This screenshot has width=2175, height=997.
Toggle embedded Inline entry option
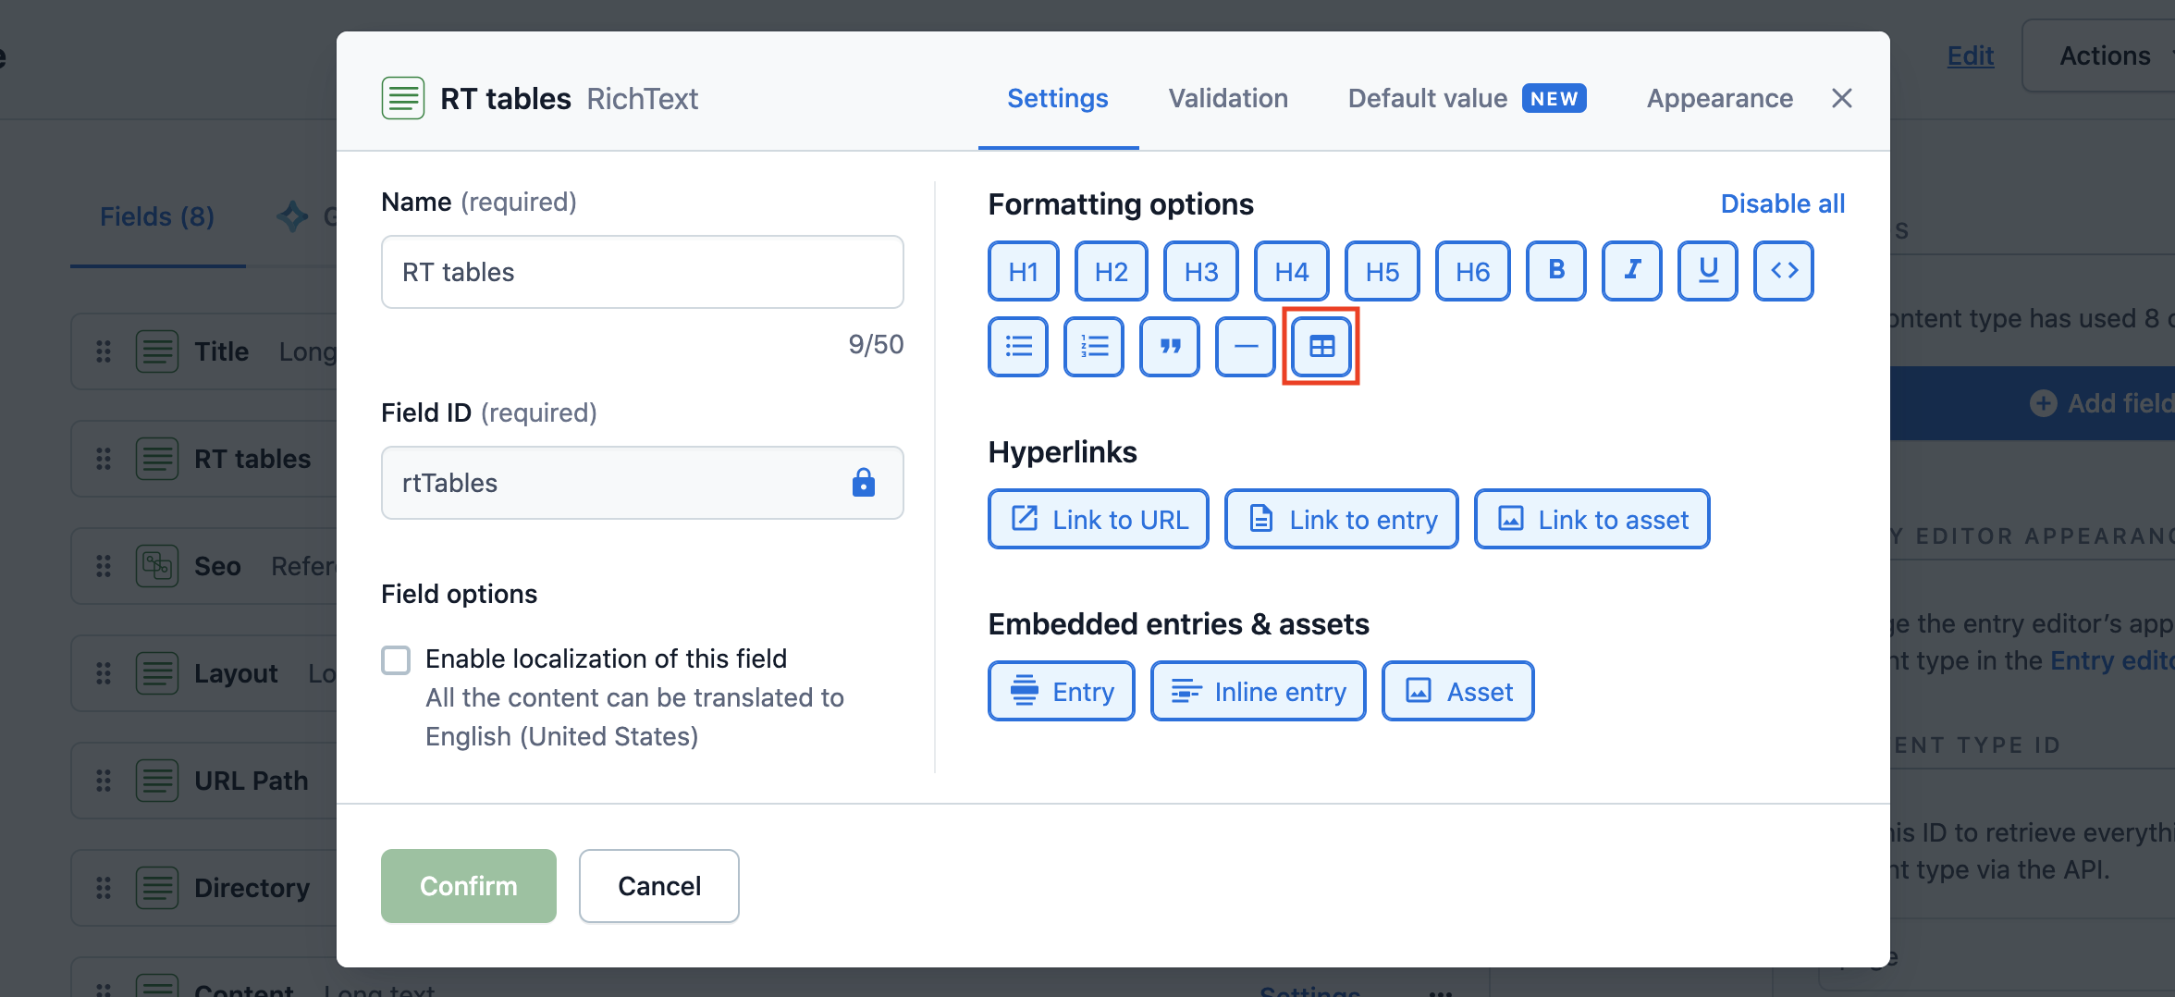tap(1259, 691)
